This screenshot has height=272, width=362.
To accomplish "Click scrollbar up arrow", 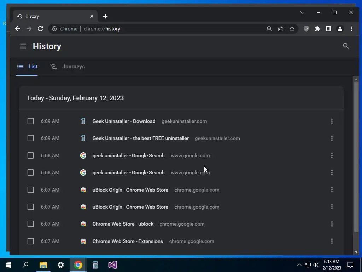I will (x=356, y=79).
